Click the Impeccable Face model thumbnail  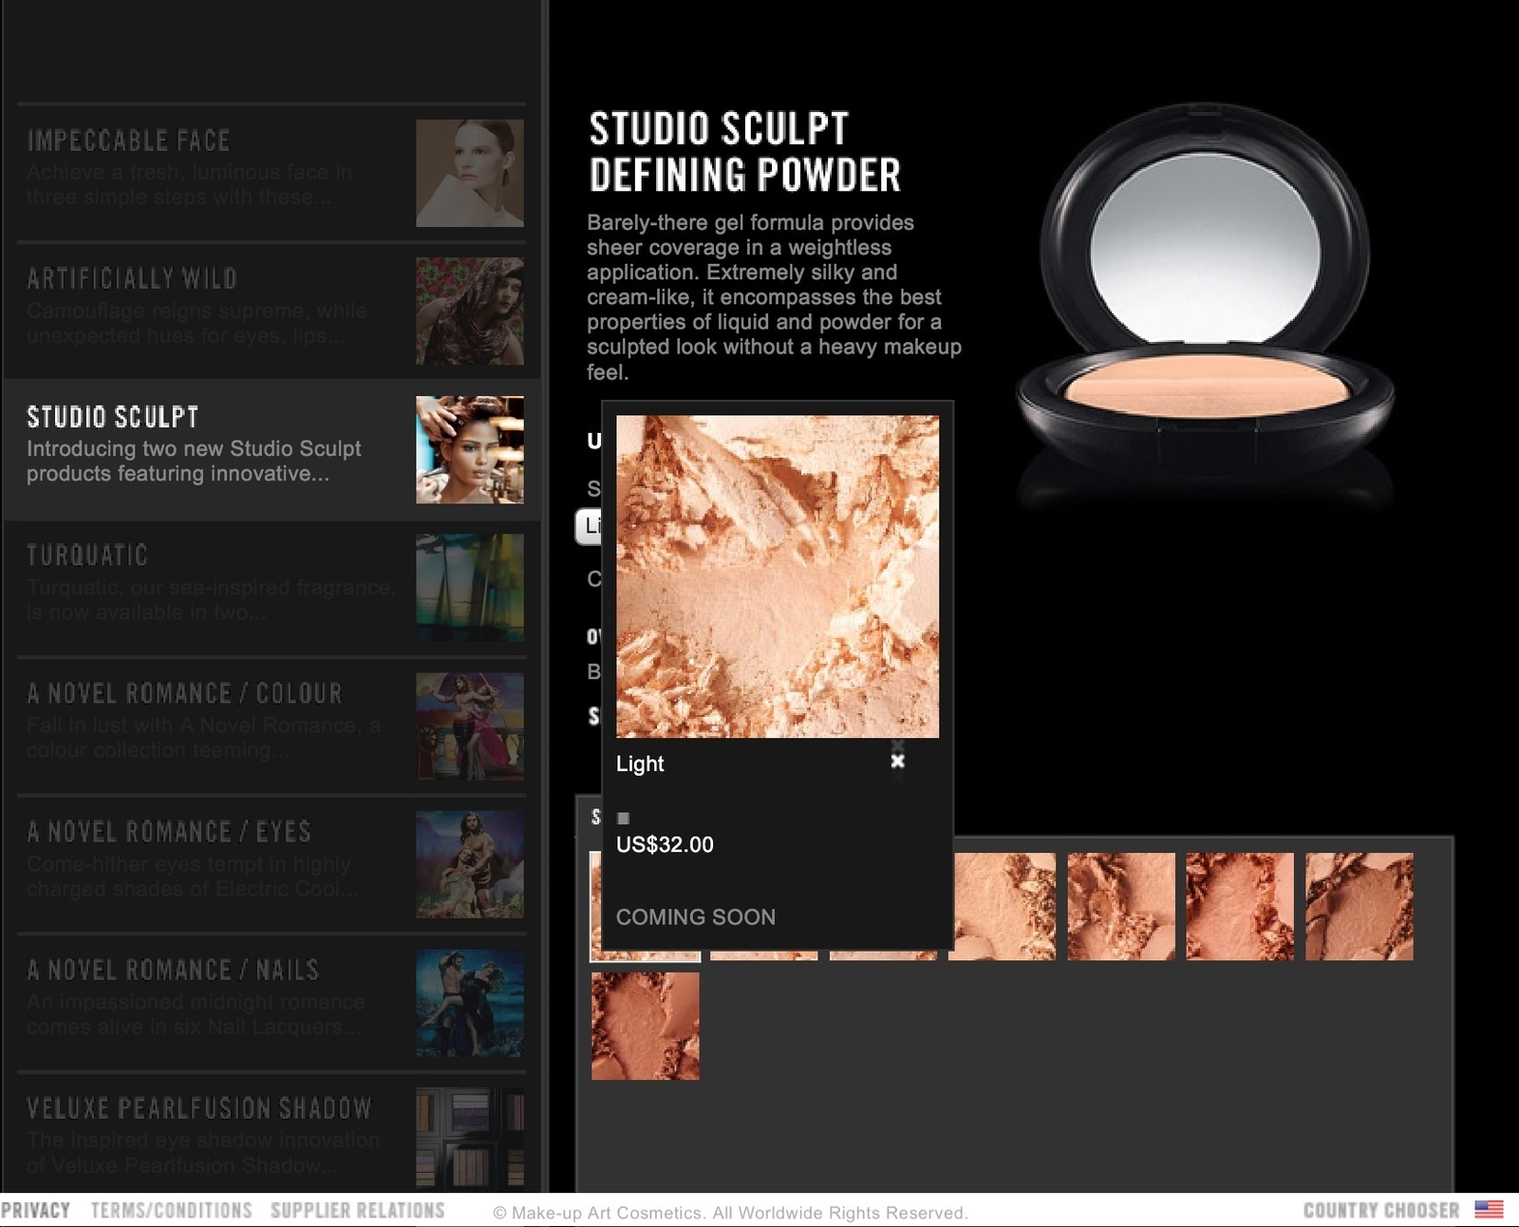pos(470,173)
